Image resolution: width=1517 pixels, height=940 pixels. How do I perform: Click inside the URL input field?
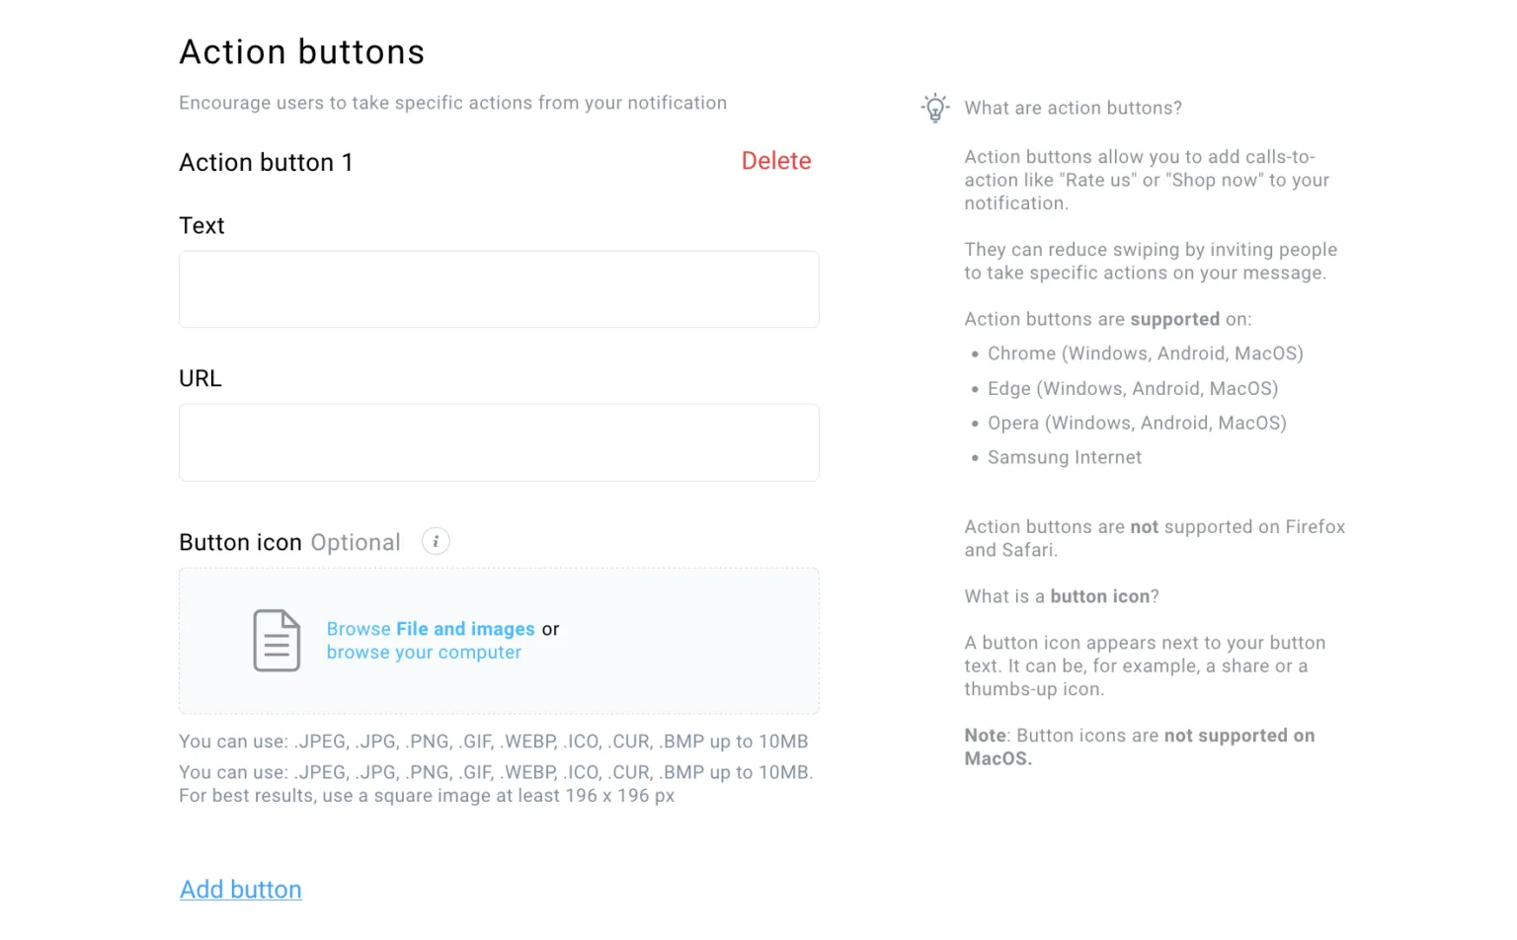tap(499, 442)
